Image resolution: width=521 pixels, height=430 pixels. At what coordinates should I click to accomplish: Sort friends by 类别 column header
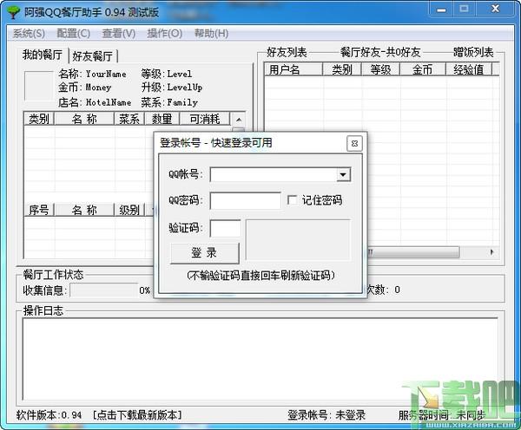[x=342, y=69]
